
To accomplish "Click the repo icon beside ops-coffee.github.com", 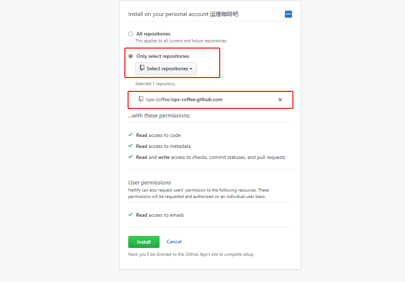I will point(141,99).
